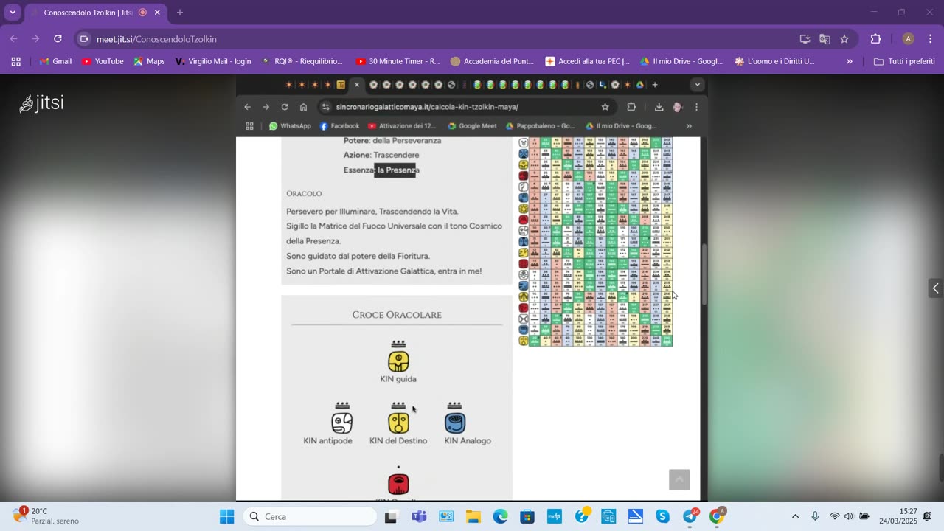Click the download icon in shared browser
This screenshot has width=944, height=531.
tap(659, 107)
